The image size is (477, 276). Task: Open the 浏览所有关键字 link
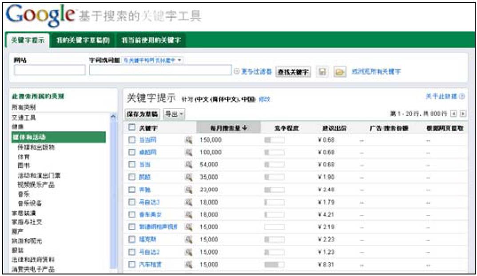tap(376, 72)
